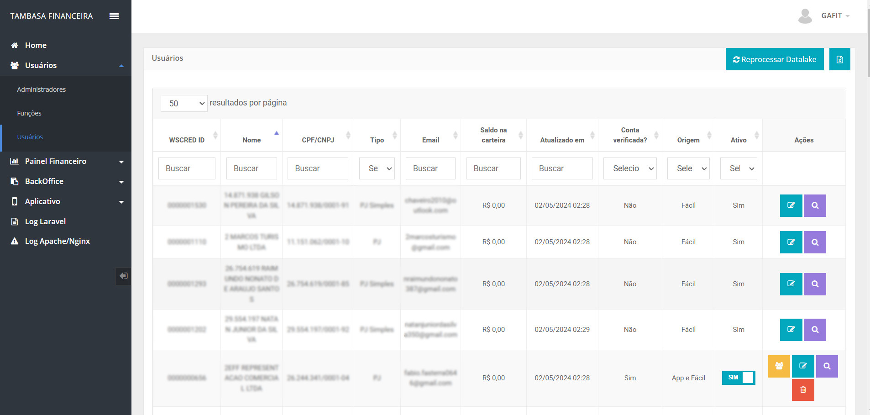Toggle the SIM active switch off
Screen dimensions: 870x415
pos(738,378)
